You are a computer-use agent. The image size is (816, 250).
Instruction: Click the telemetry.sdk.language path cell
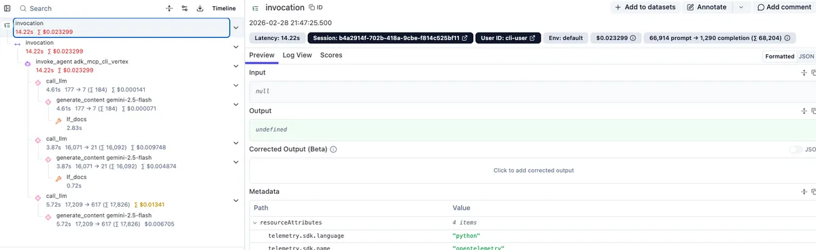tap(305, 236)
